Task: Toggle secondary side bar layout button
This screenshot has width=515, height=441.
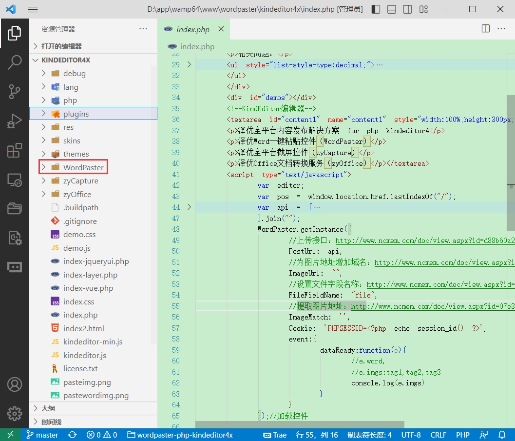Action: [408, 9]
